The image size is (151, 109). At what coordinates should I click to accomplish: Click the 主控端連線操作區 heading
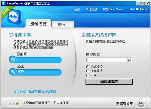pyautogui.click(x=99, y=35)
